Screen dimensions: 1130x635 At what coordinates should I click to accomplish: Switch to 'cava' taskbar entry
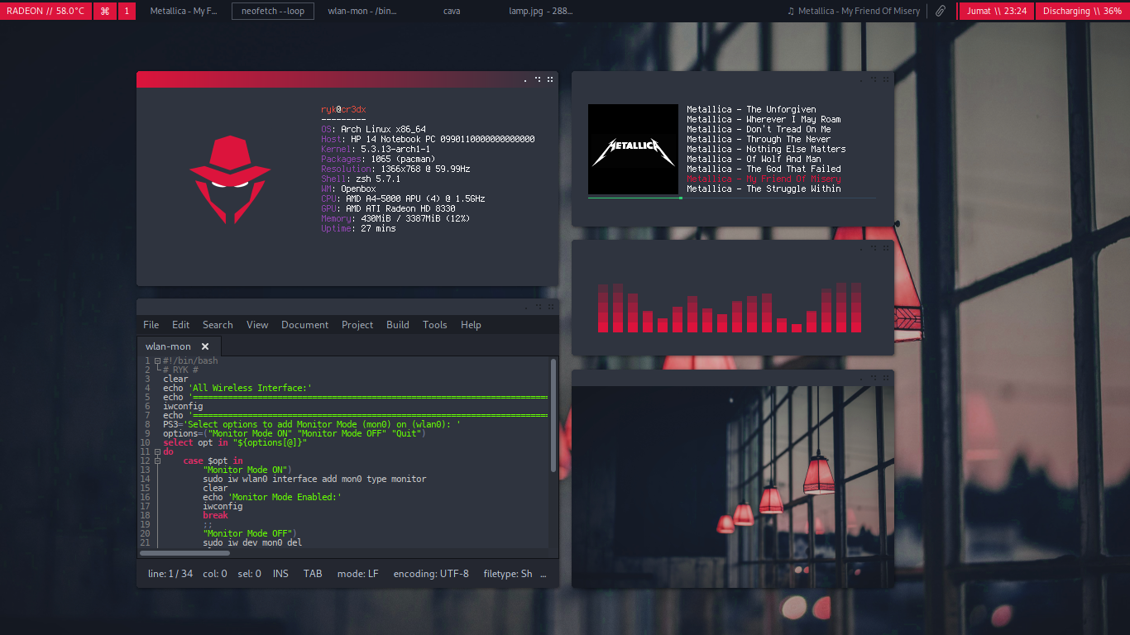pos(452,11)
